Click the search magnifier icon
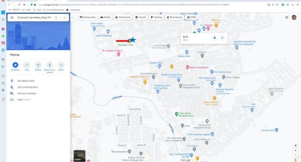Image resolution: width=301 pixels, height=162 pixels. pyautogui.click(x=56, y=18)
